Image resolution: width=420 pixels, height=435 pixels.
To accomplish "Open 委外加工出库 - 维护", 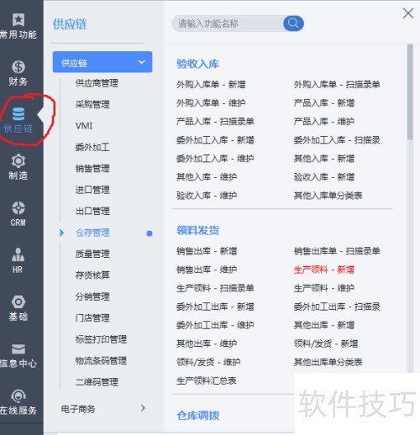I will (x=215, y=325).
